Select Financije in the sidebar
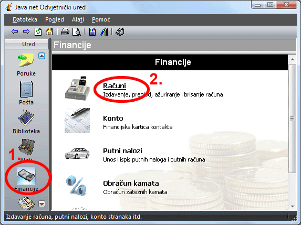This screenshot has width=301, height=225. [26, 179]
